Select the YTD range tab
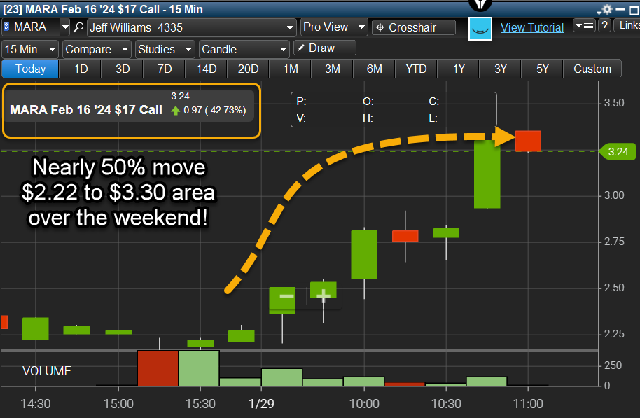 coord(416,69)
